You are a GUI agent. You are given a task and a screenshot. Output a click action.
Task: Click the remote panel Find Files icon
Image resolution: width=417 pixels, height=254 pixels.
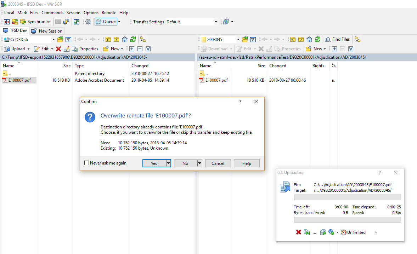point(337,39)
